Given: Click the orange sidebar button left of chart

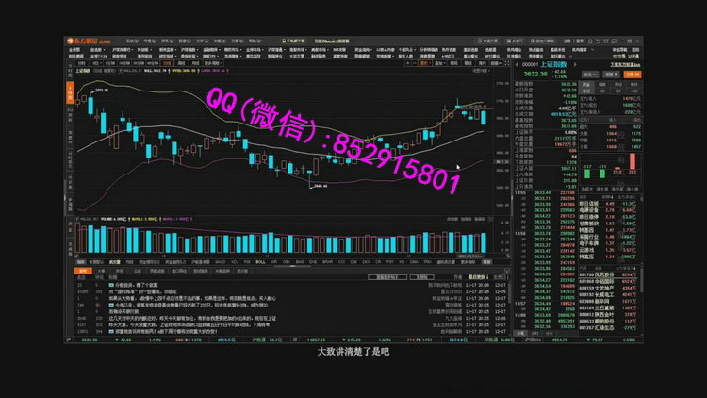Looking at the screenshot, I should 70,92.
